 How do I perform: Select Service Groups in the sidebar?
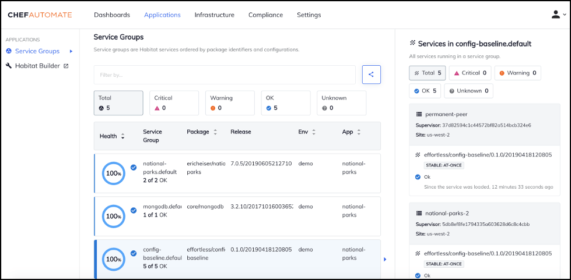click(x=37, y=51)
